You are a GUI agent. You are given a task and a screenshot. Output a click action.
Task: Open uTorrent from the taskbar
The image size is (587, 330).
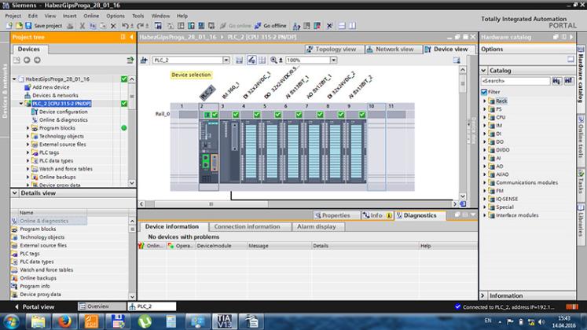click(145, 321)
